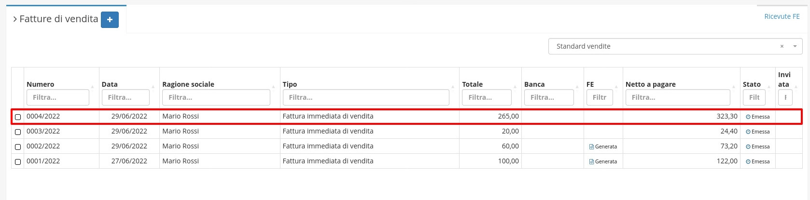Open the Standard vendite dropdown
The width and height of the screenshot is (810, 200).
[x=795, y=47]
